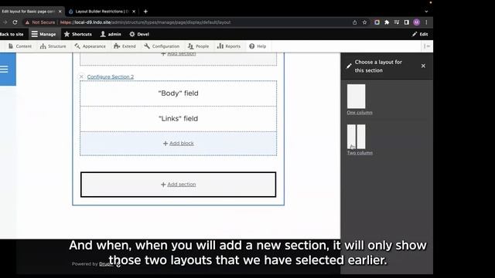Open the extensions puzzle icon
495x278 pixels.
click(387, 22)
